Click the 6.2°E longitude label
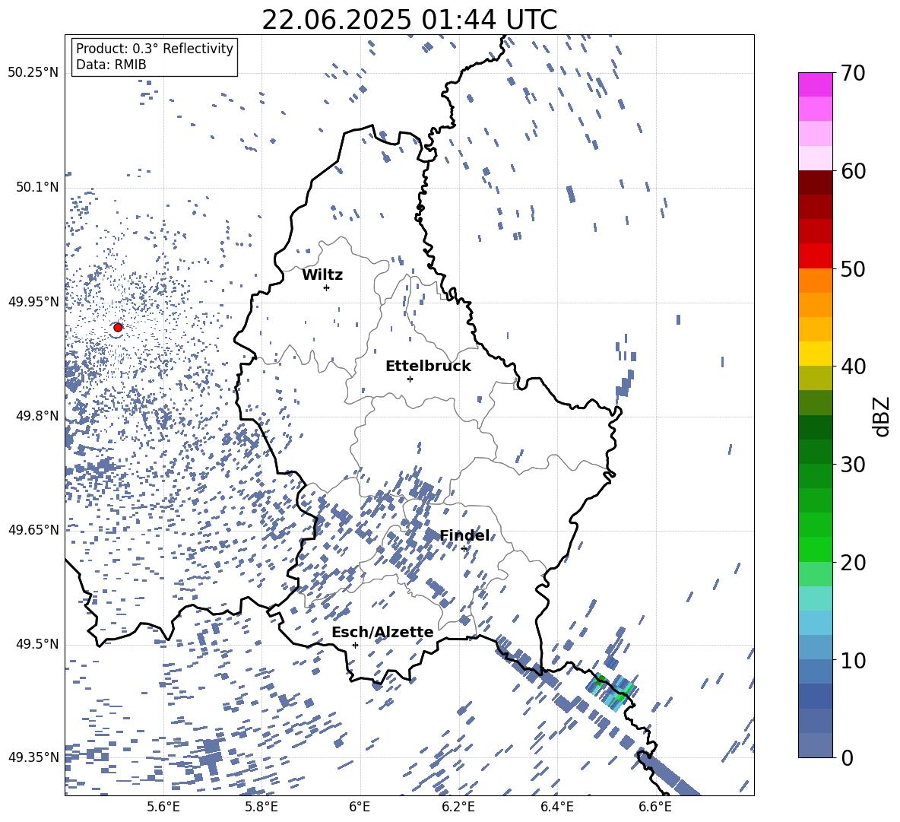 pos(458,807)
